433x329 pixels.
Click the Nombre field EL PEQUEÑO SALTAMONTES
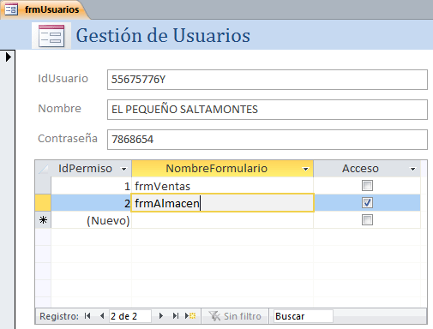[268, 110]
